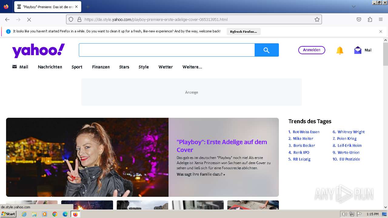The image size is (388, 218).
Task: Close the Playboy-Premiere tab
Action: (76, 7)
